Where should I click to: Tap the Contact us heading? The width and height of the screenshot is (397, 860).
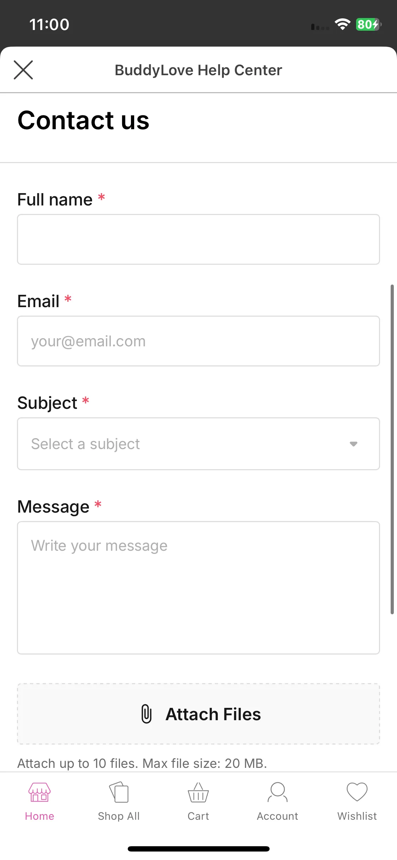pos(84,120)
